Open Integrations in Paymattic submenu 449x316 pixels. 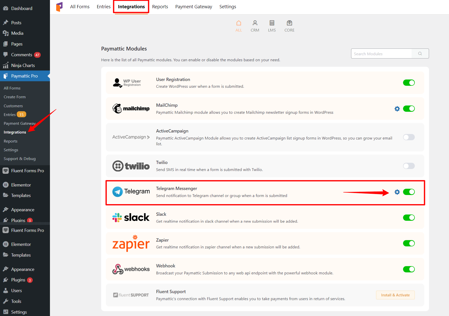(15, 132)
